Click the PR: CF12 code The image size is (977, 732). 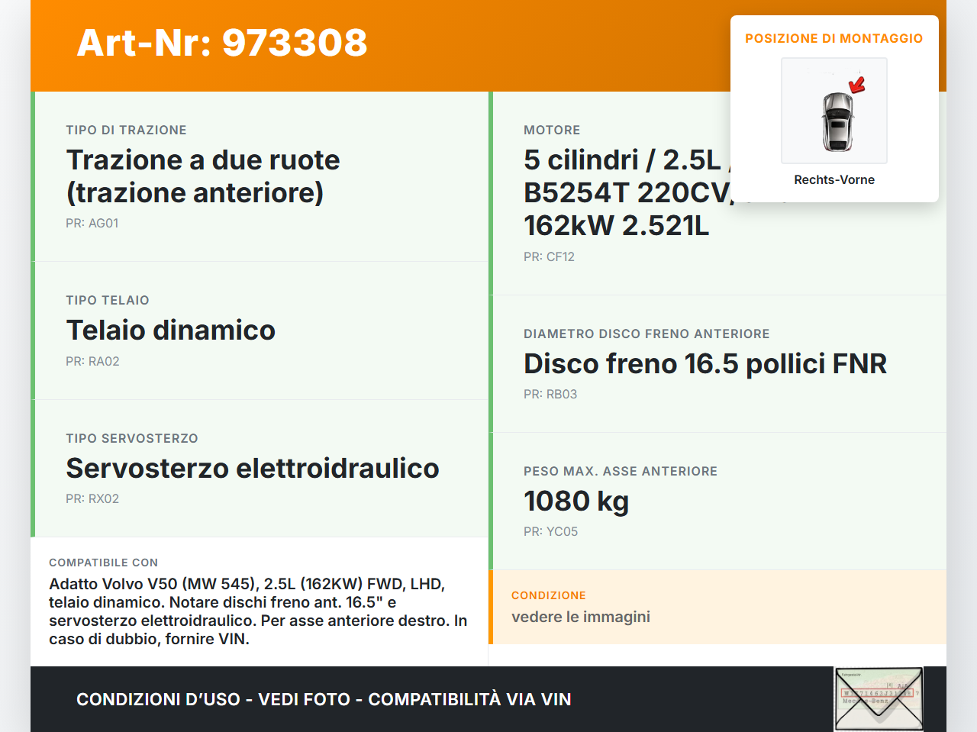(x=549, y=256)
